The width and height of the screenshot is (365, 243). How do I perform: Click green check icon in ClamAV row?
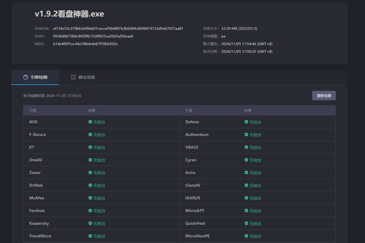[246, 185]
